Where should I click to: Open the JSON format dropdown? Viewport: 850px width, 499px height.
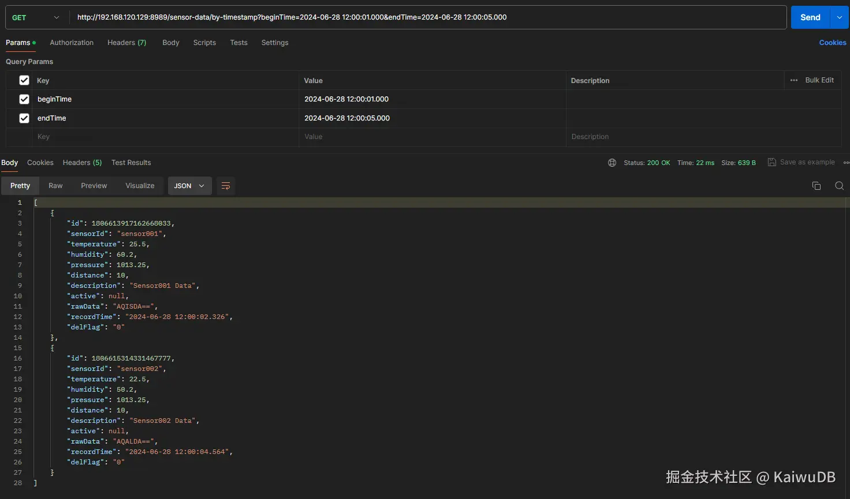pyautogui.click(x=189, y=186)
